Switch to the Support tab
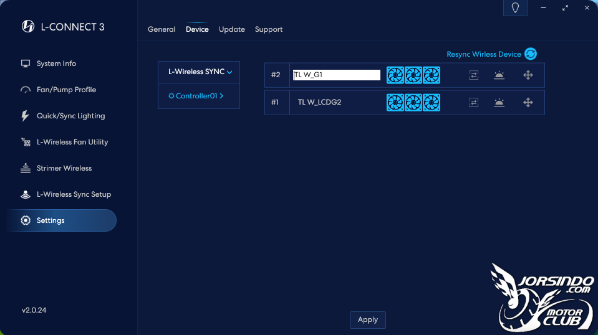Image resolution: width=598 pixels, height=335 pixels. [x=269, y=29]
